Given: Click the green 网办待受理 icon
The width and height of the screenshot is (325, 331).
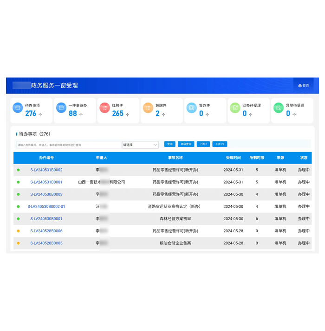Looking at the screenshot, I should coord(235,108).
